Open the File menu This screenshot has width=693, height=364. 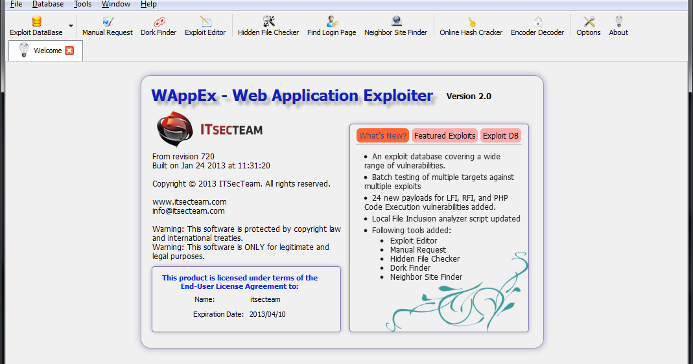16,4
